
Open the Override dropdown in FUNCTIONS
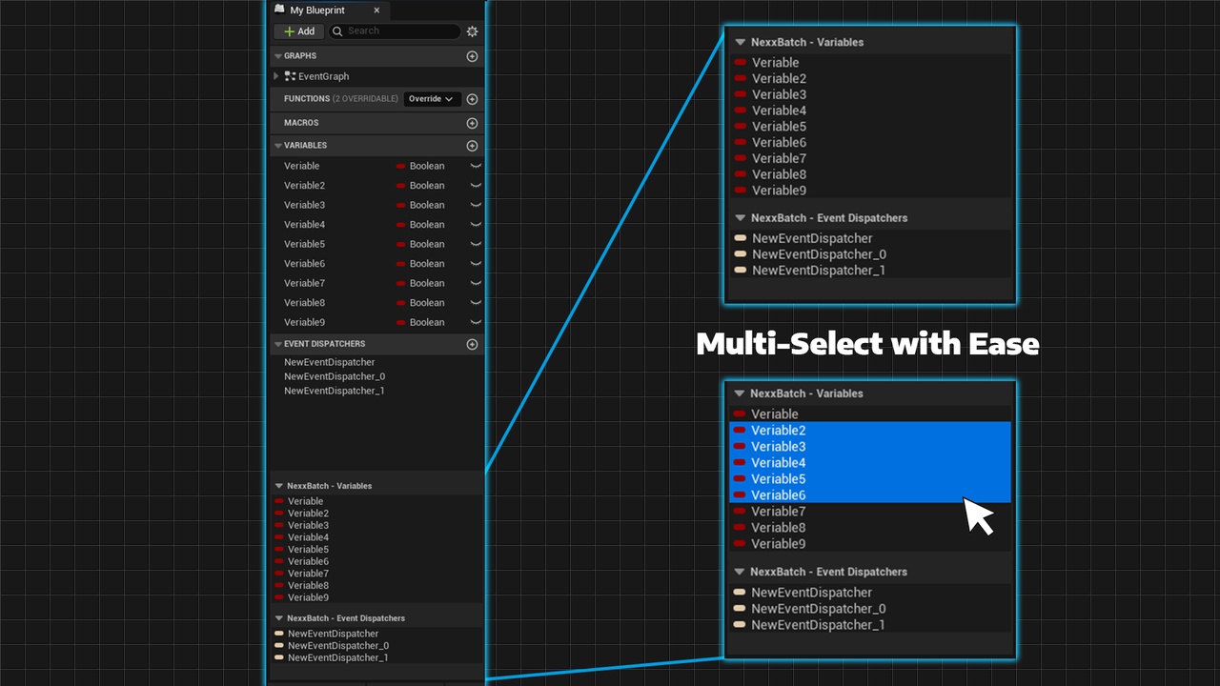pyautogui.click(x=432, y=99)
